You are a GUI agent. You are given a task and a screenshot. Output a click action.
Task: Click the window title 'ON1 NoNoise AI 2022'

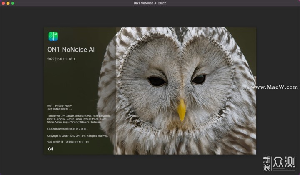pos(150,3)
